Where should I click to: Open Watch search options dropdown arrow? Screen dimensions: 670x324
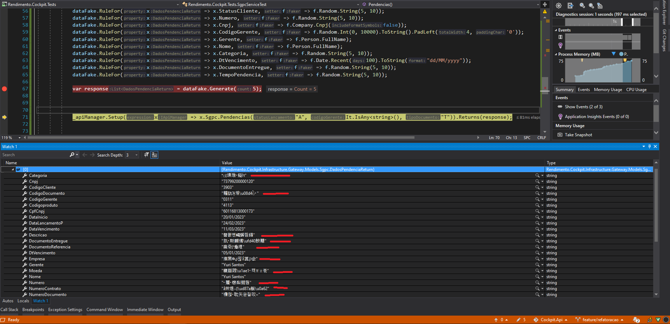coord(77,155)
